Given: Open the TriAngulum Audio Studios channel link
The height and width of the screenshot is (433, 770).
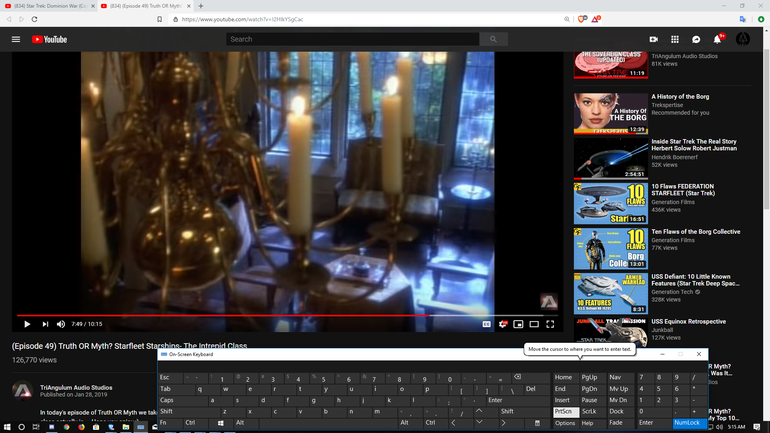Looking at the screenshot, I should [76, 387].
